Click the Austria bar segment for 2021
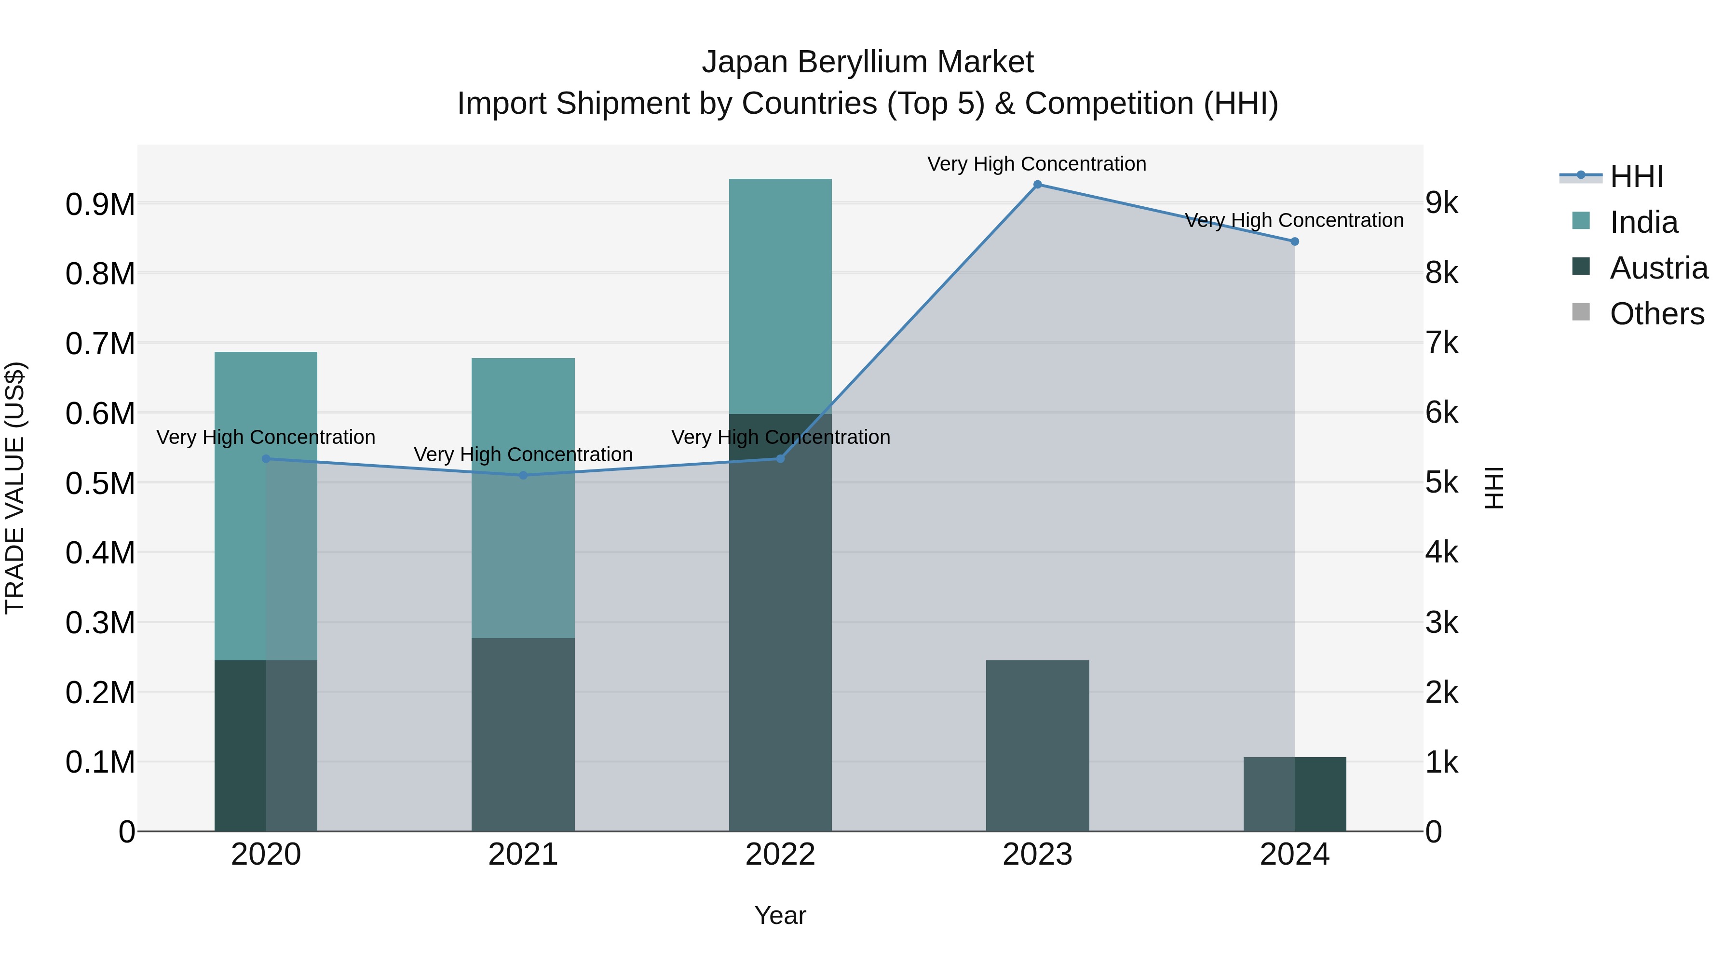 tap(523, 735)
